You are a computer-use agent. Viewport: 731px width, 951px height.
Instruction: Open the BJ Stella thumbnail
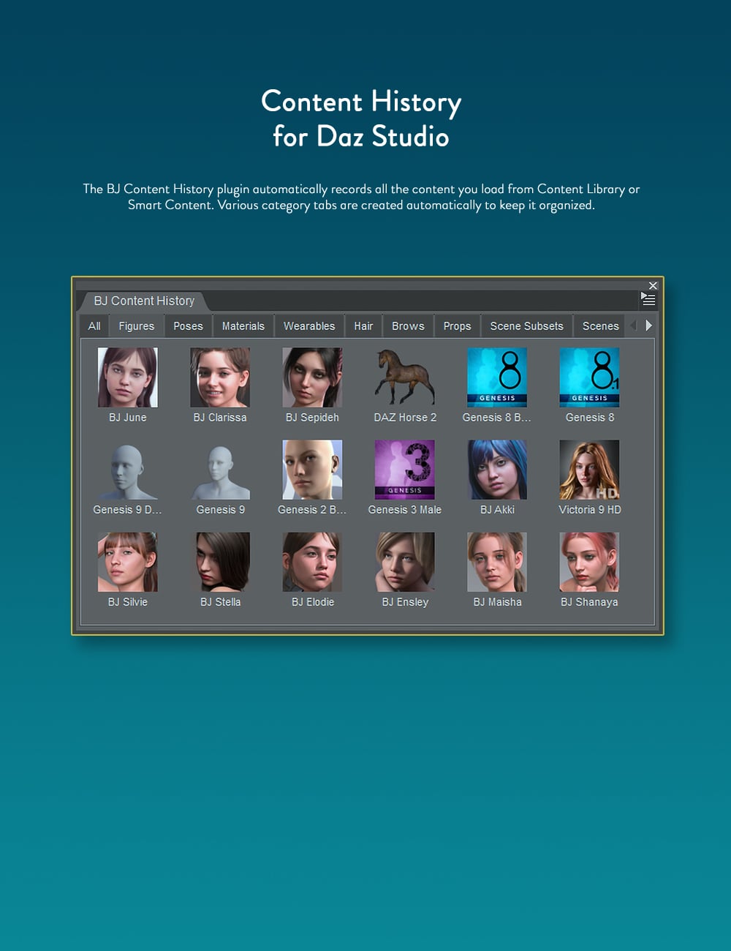click(x=220, y=562)
